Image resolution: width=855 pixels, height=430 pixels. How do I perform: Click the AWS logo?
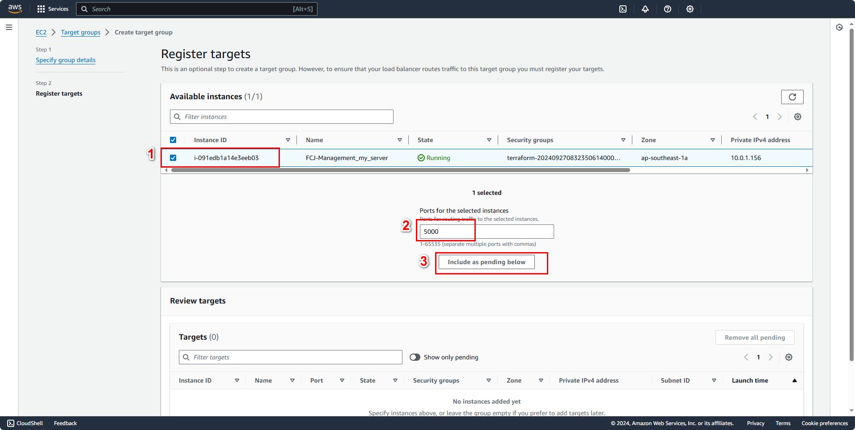click(x=15, y=9)
